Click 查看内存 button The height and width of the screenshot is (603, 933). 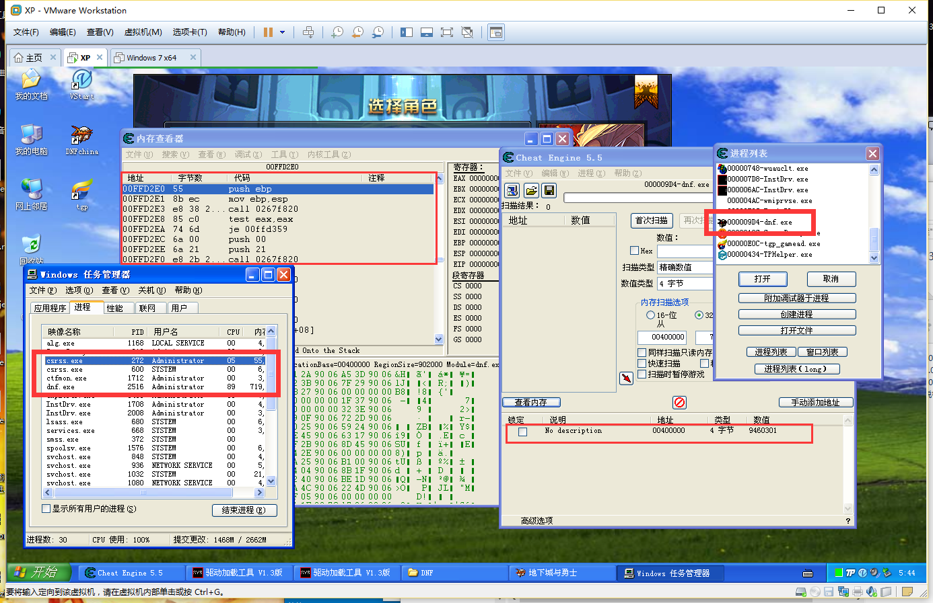(x=531, y=403)
